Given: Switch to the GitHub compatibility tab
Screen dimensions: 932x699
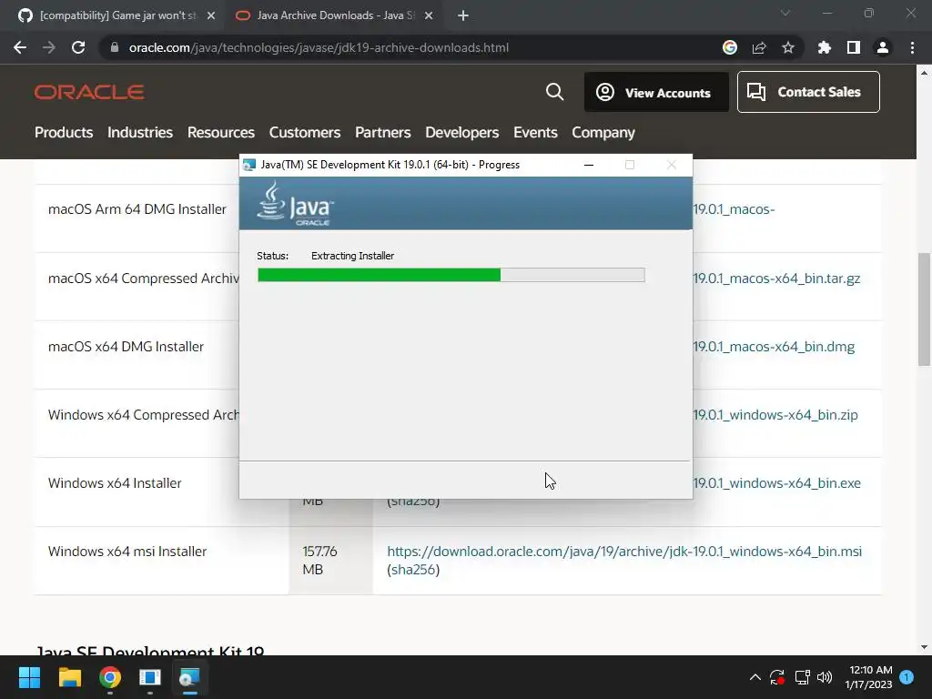Looking at the screenshot, I should coord(116,15).
